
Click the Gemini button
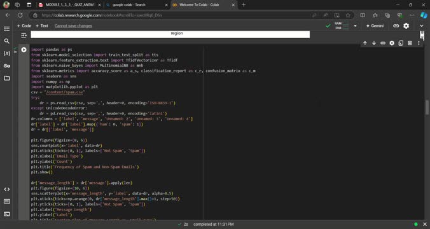(375, 26)
